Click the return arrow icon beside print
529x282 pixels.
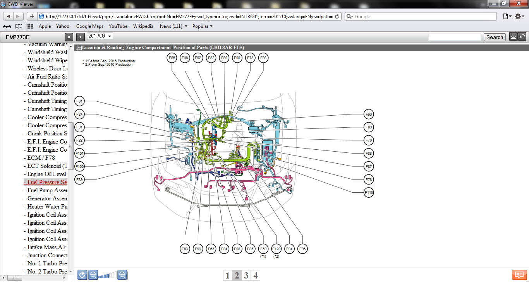522,36
